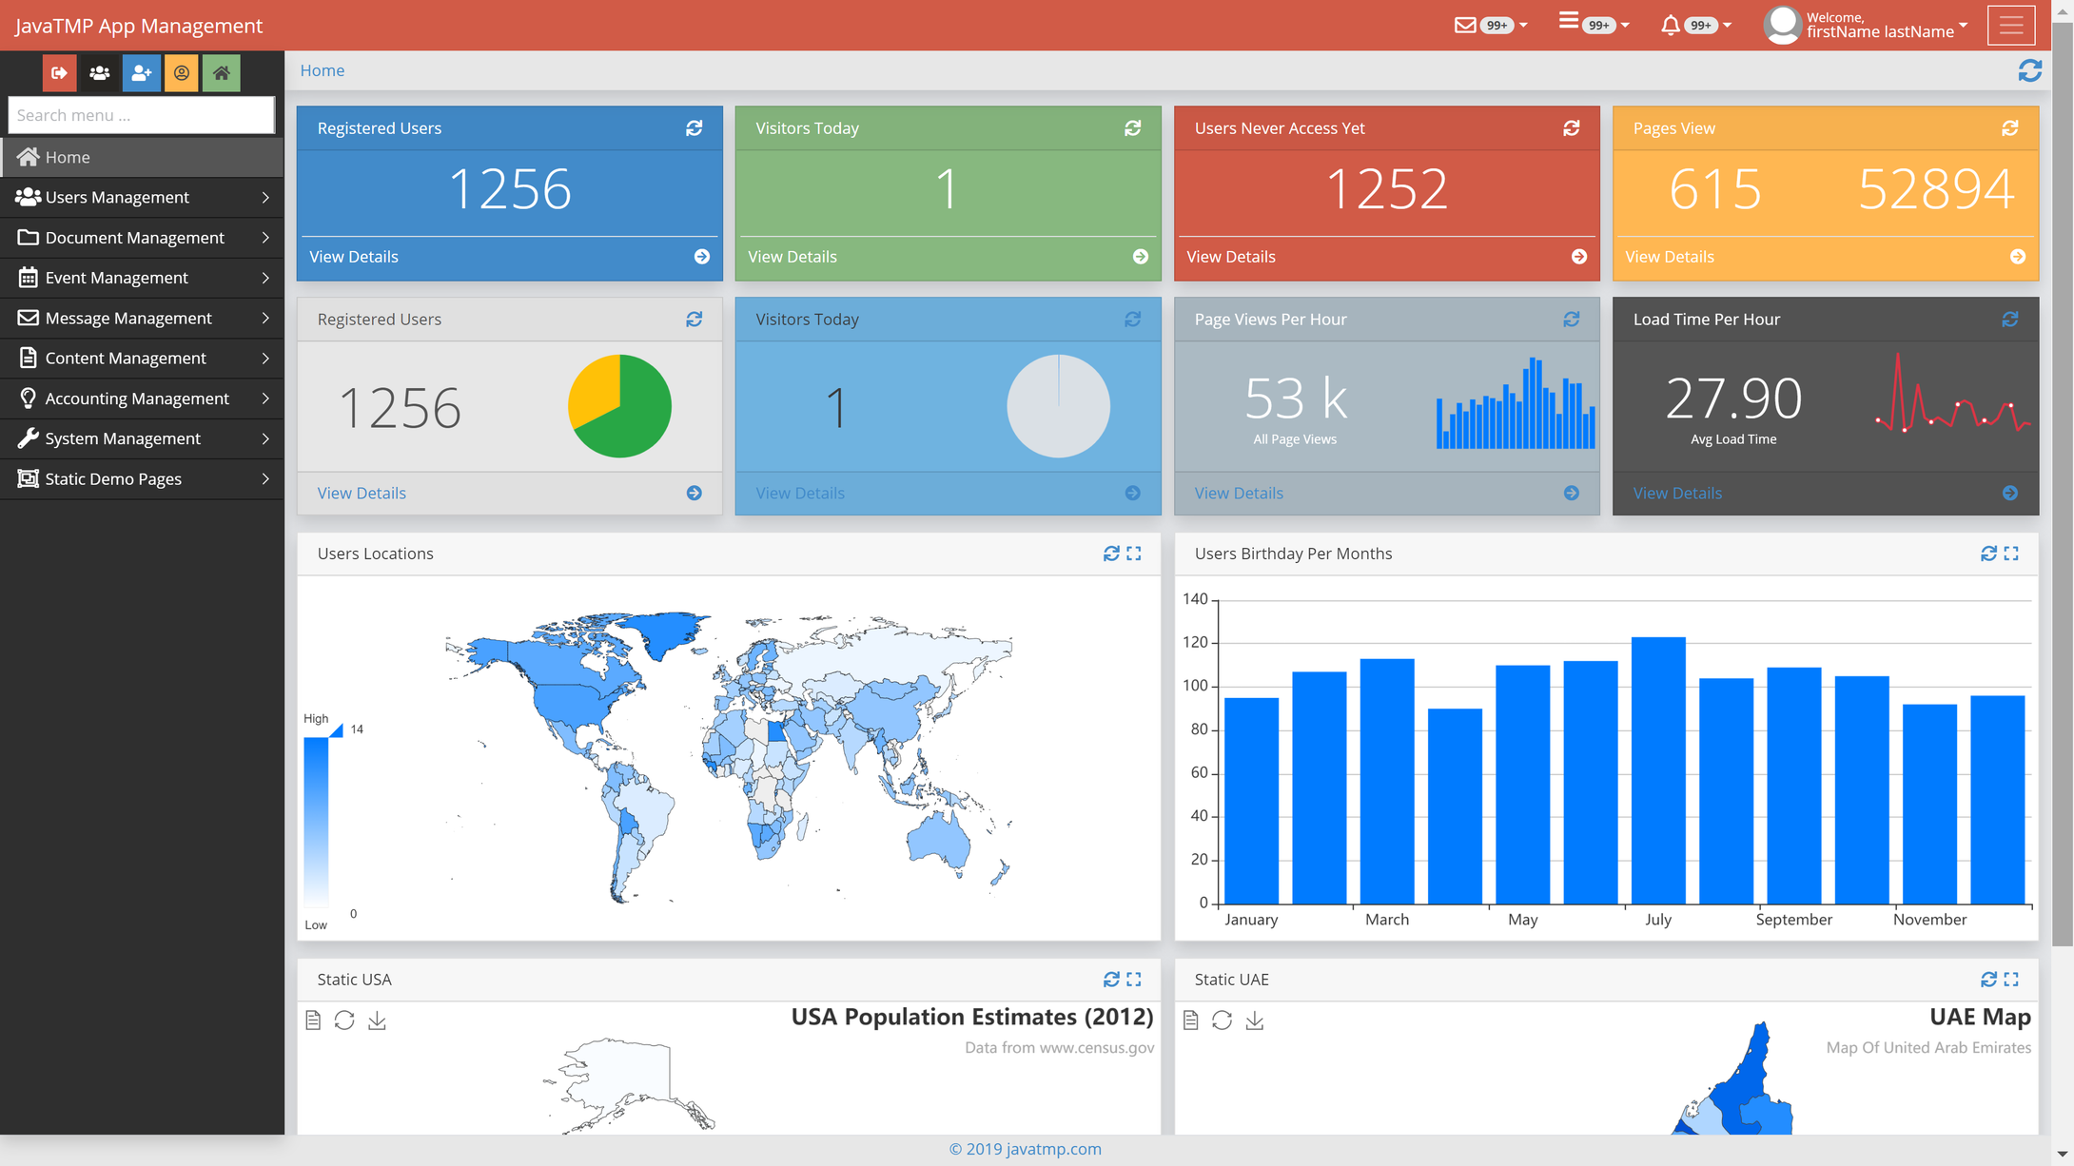
Task: Click the page vertical scrollbar
Action: point(2062,485)
